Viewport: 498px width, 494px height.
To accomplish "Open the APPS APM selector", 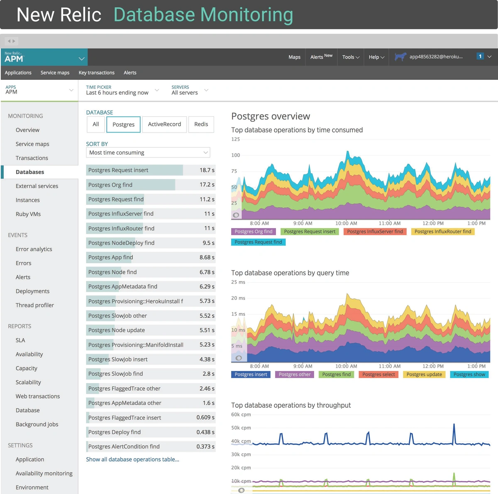I will coord(39,90).
